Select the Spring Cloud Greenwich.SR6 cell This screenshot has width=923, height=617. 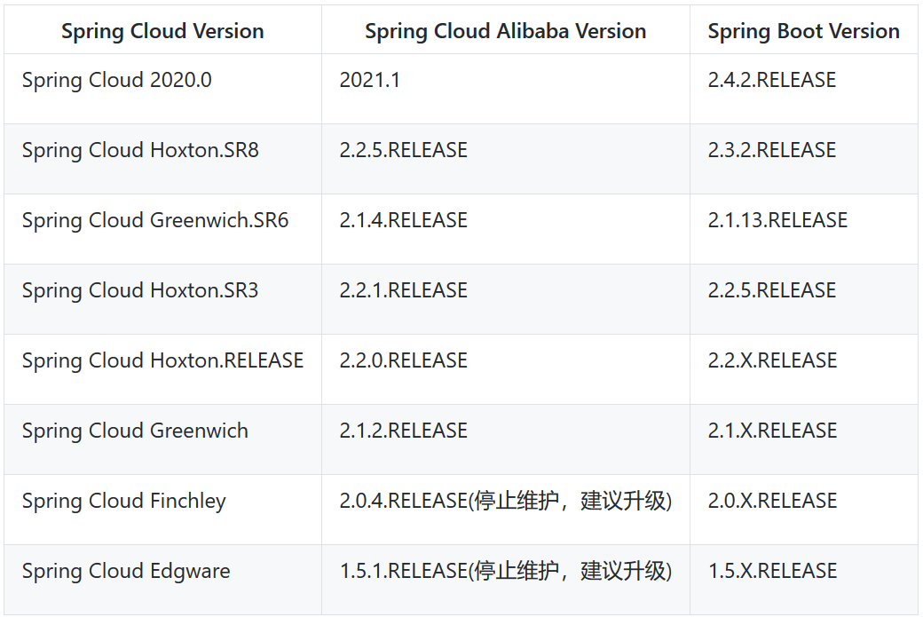click(162, 229)
